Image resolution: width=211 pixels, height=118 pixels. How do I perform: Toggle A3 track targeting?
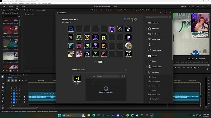pos(14,102)
